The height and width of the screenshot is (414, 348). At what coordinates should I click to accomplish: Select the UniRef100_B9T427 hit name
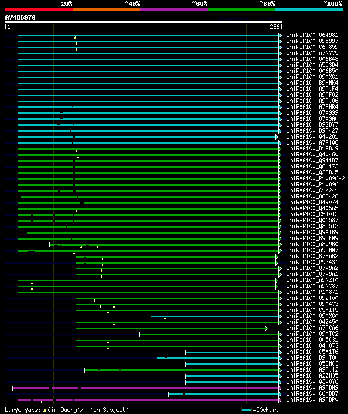tap(312, 130)
